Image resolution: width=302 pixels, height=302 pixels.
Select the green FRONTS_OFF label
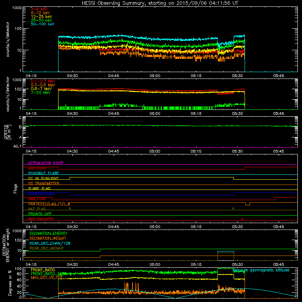(40, 214)
